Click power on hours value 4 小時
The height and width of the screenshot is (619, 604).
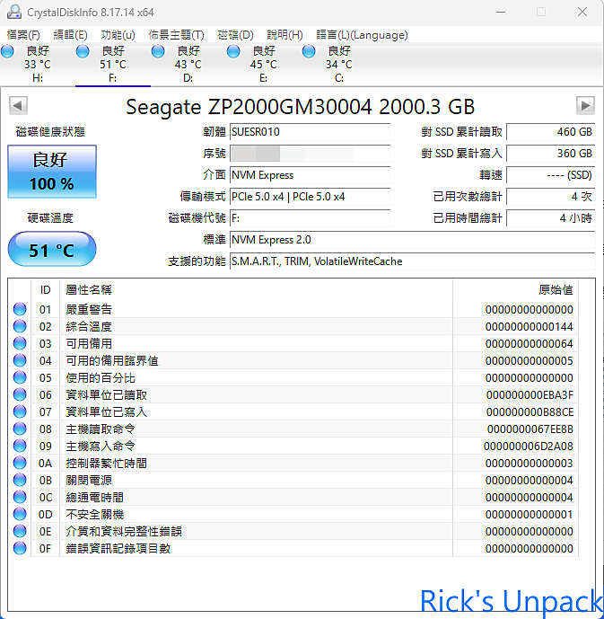coord(551,218)
